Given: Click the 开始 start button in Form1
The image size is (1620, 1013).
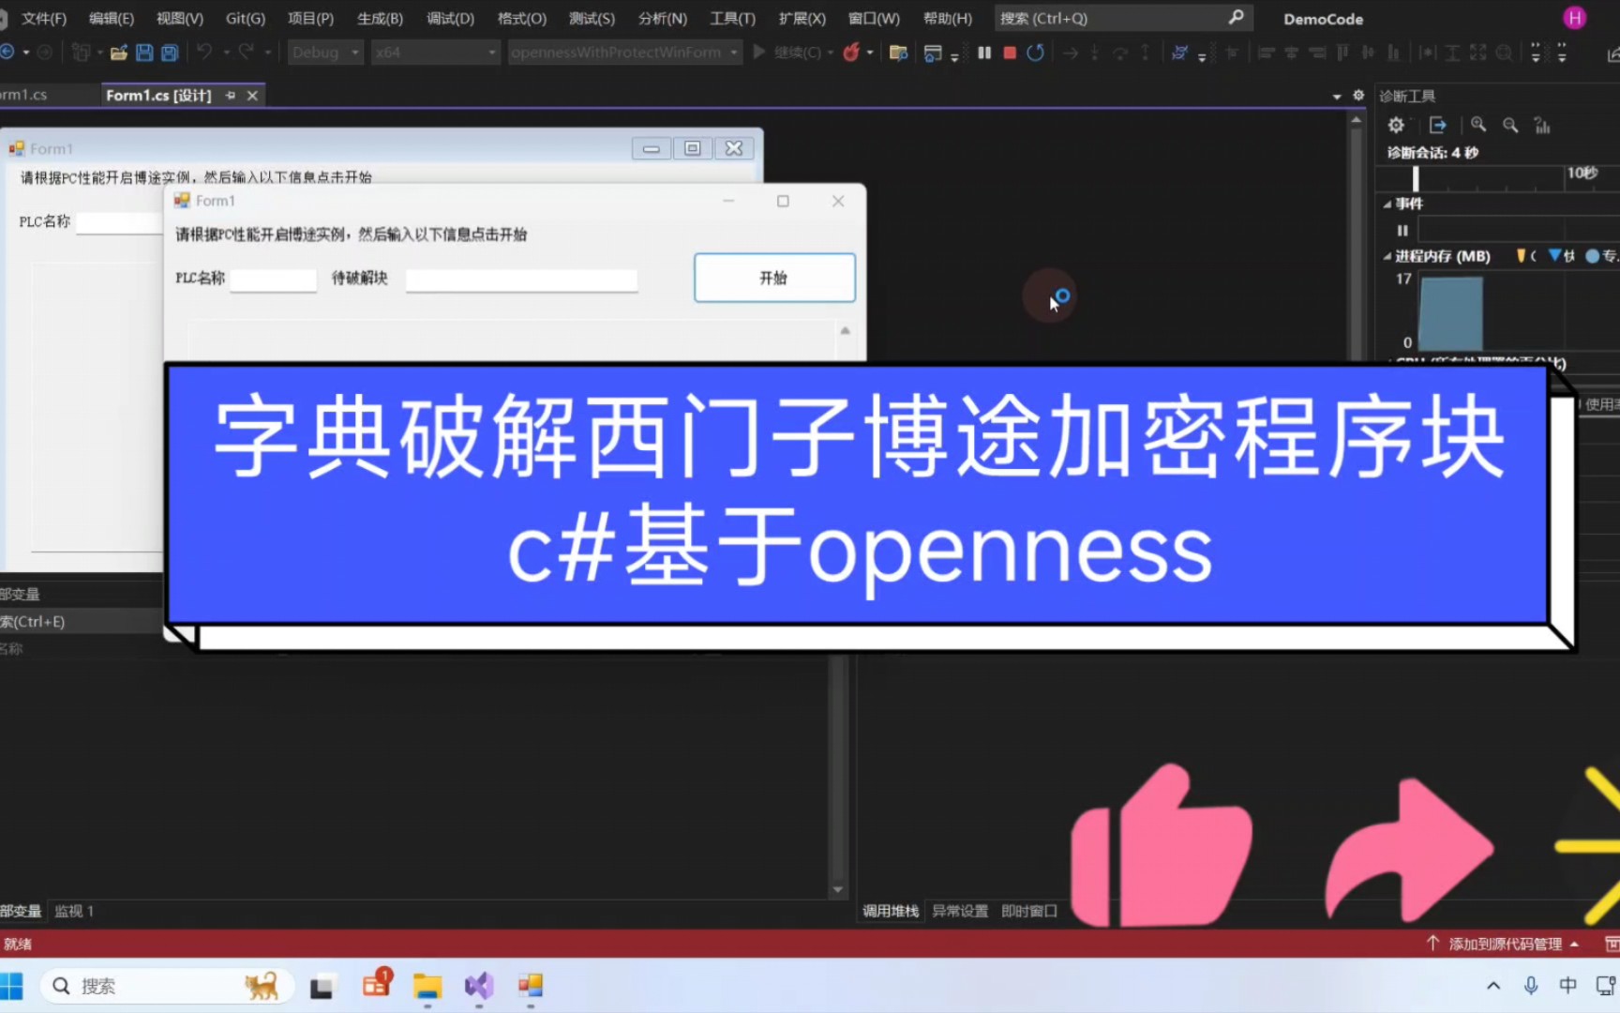Looking at the screenshot, I should click(x=774, y=278).
